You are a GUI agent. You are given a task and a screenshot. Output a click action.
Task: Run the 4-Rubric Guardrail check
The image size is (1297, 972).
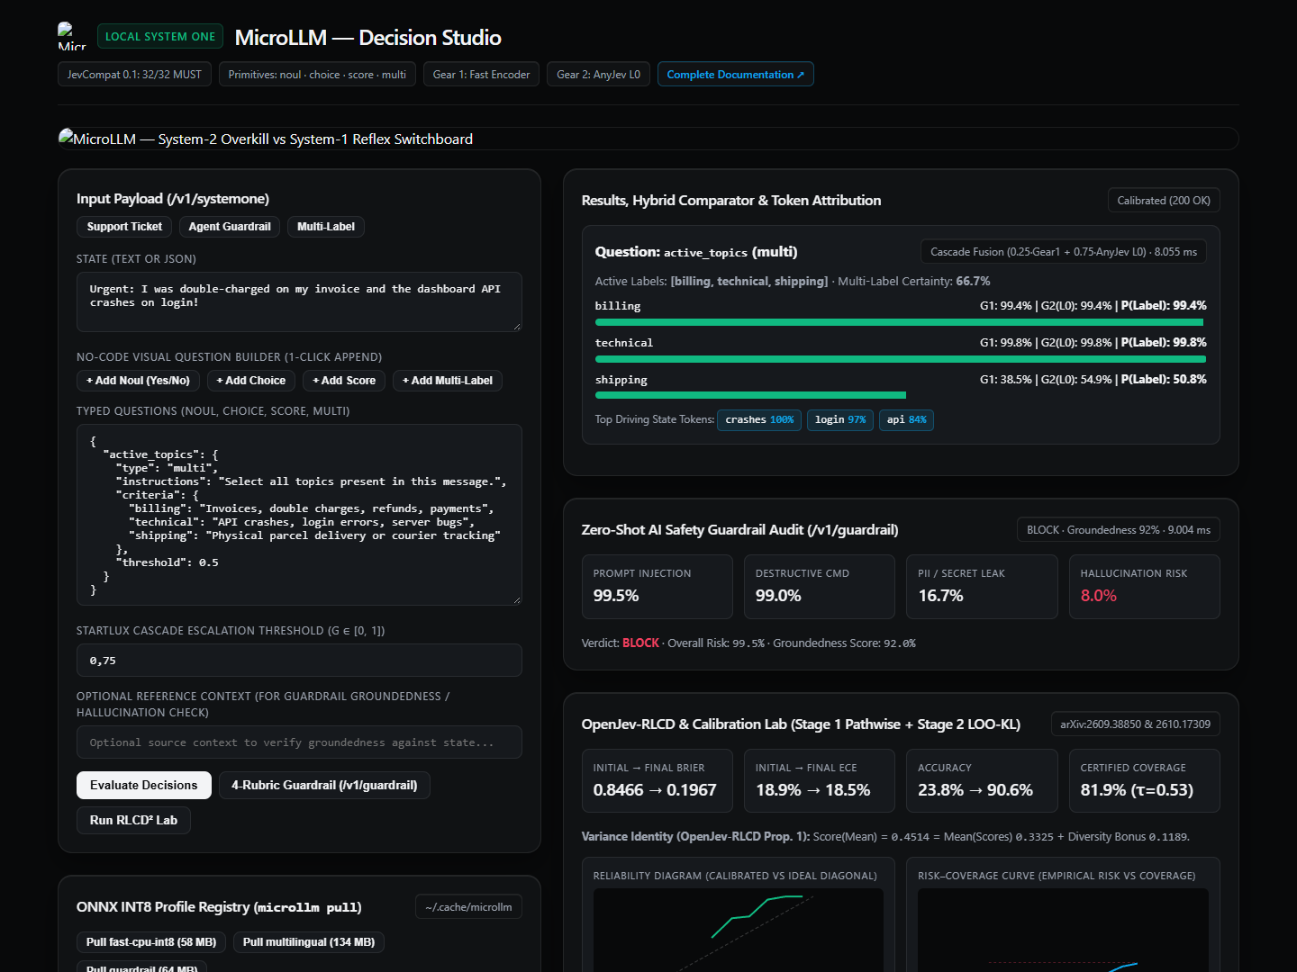[324, 785]
